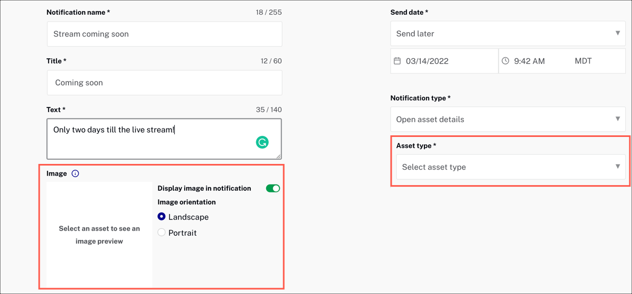The image size is (632, 294).
Task: Toggle Display image in notification switch
Action: pos(273,188)
